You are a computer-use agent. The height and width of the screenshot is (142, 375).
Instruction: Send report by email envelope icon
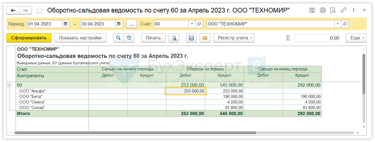pyautogui.click(x=204, y=38)
